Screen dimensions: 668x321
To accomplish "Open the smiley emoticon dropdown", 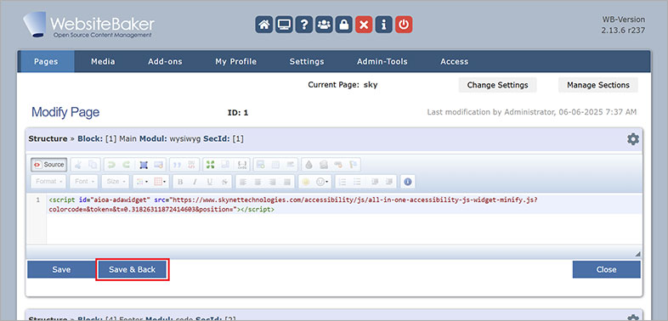I will pyautogui.click(x=322, y=182).
